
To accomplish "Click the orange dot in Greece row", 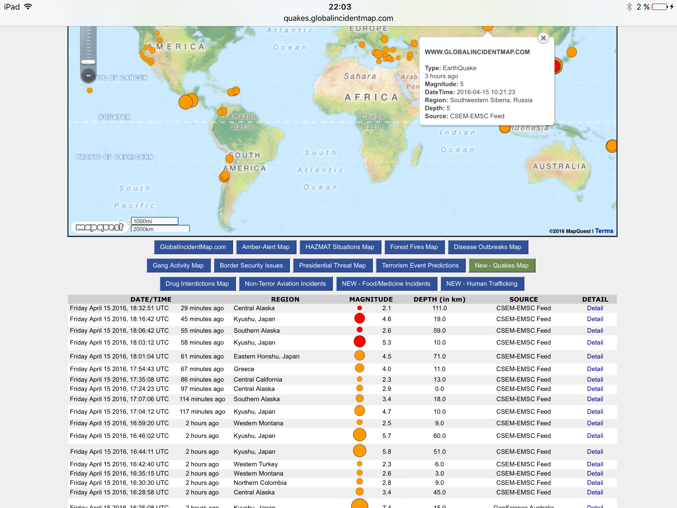I will 360,368.
